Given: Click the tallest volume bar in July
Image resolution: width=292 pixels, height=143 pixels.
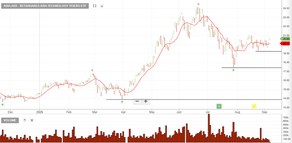Looking at the screenshot, I should [209, 128].
